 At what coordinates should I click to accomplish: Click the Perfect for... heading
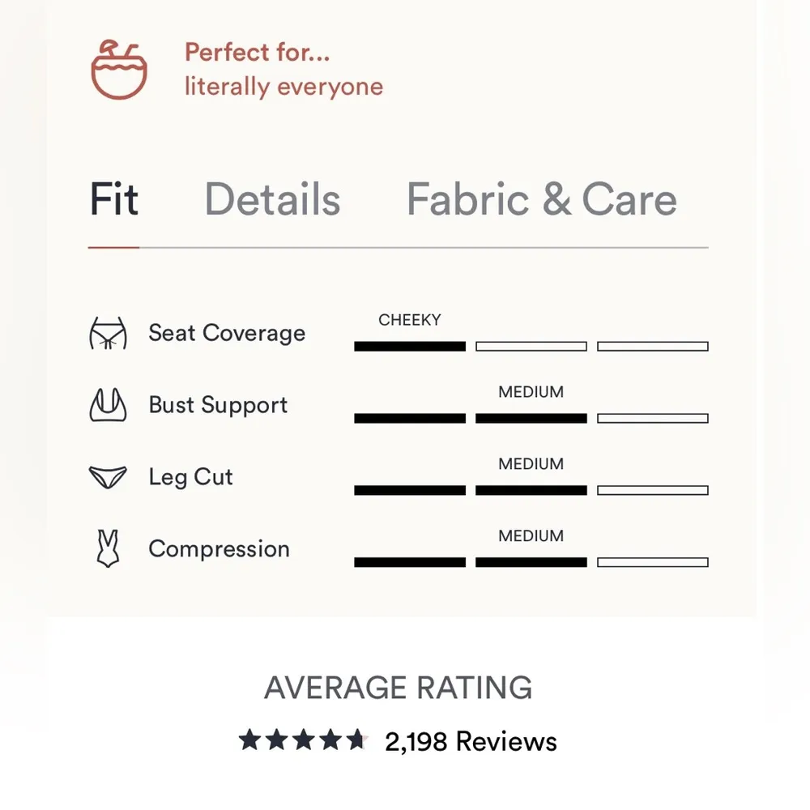(257, 53)
